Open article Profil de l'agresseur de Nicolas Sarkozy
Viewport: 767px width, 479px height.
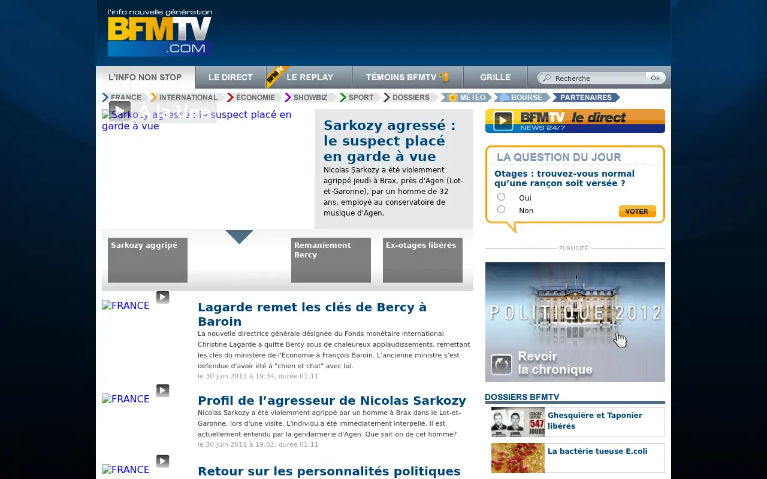coord(332,401)
